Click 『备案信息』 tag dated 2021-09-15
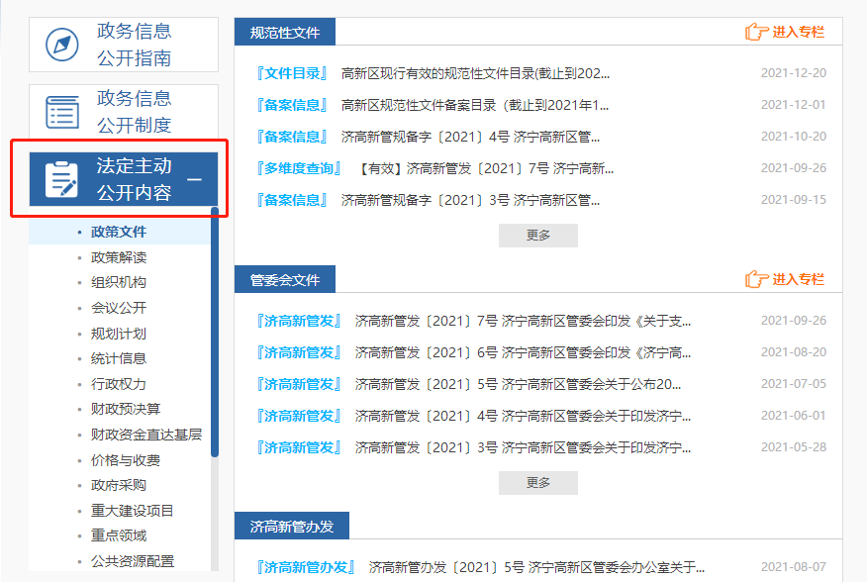Viewport: 867px width, 582px height. tap(291, 200)
